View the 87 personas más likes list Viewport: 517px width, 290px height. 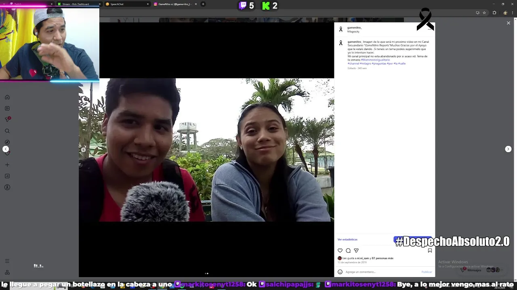coord(382,258)
